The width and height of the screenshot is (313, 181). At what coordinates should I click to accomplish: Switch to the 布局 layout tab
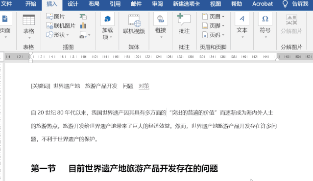pyautogui.click(x=94, y=4)
